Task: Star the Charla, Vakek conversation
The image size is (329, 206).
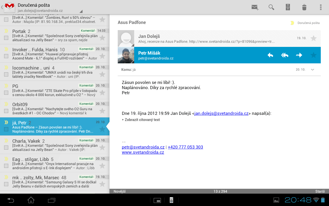Action: [x=102, y=147]
